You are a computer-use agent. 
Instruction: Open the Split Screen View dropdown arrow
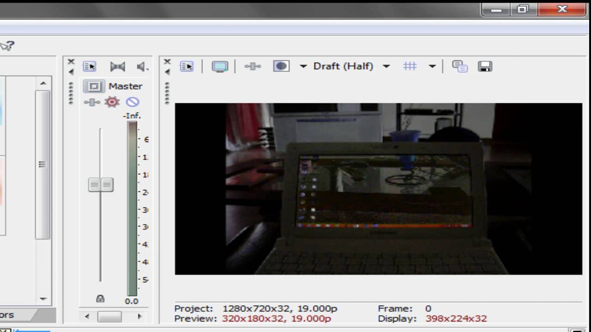303,66
